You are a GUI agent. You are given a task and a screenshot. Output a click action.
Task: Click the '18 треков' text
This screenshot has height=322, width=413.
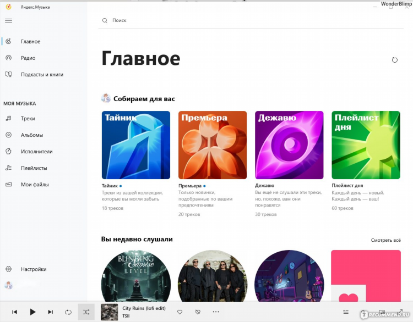point(112,208)
